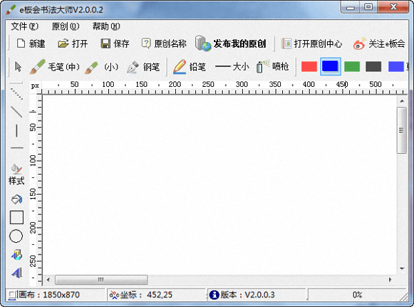Click the vertical scrollbar down arrow
The height and width of the screenshot is (307, 414).
pyautogui.click(x=402, y=269)
